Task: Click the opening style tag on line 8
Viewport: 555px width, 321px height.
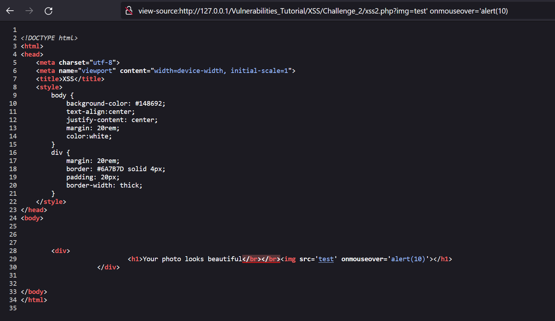Action: pos(49,87)
